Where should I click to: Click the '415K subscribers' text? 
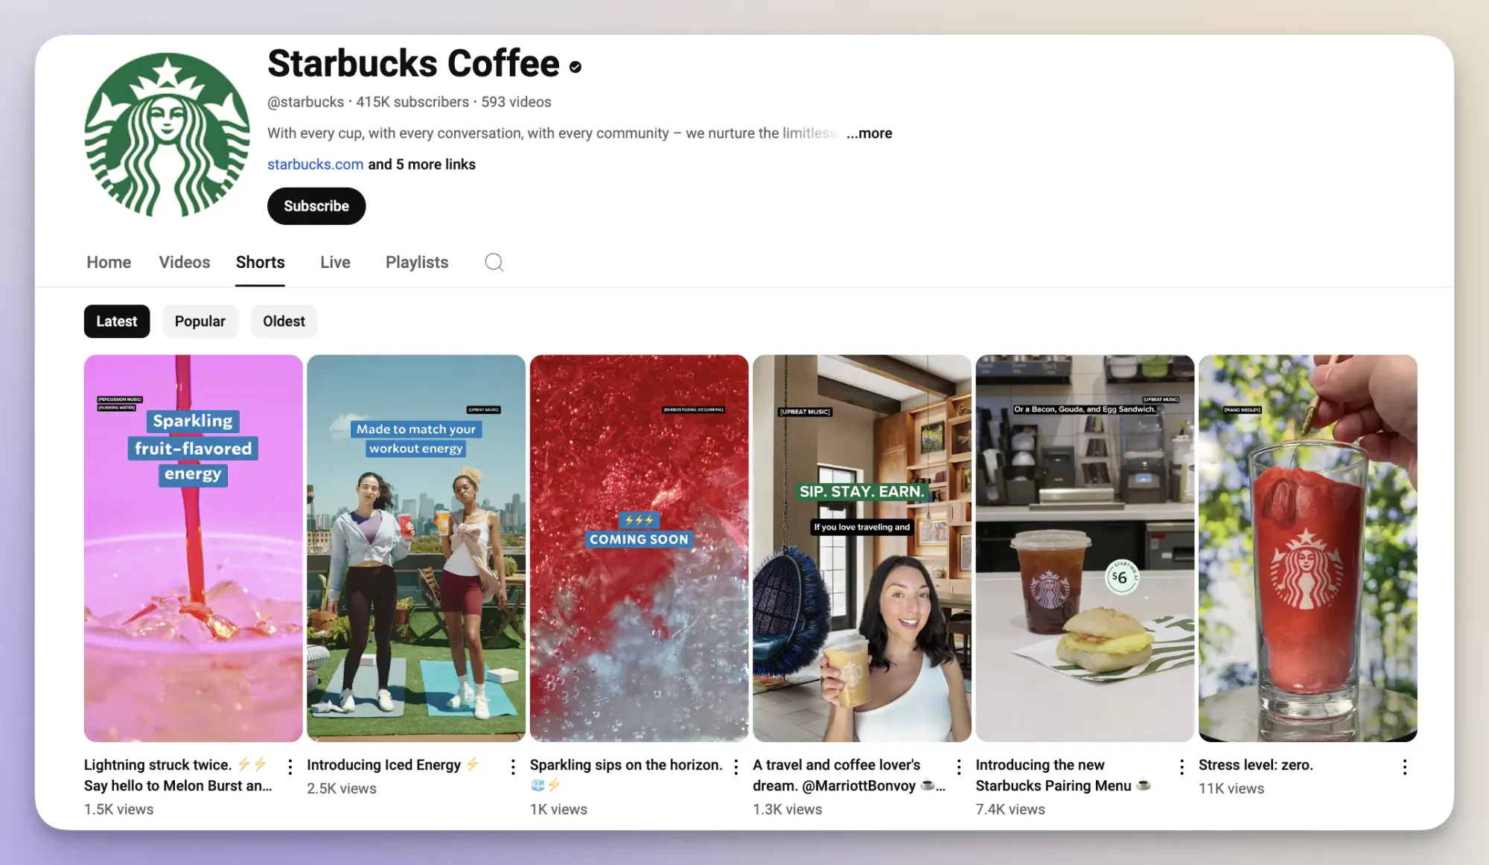coord(412,101)
